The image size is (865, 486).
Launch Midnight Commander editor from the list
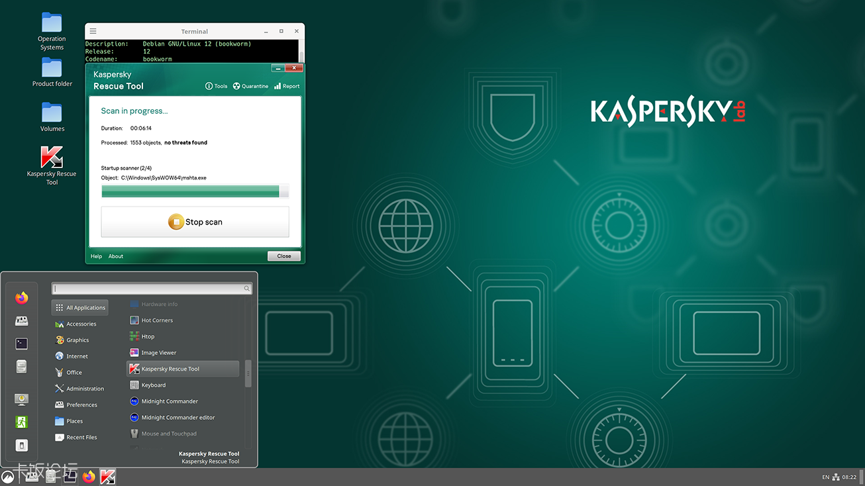pyautogui.click(x=183, y=418)
